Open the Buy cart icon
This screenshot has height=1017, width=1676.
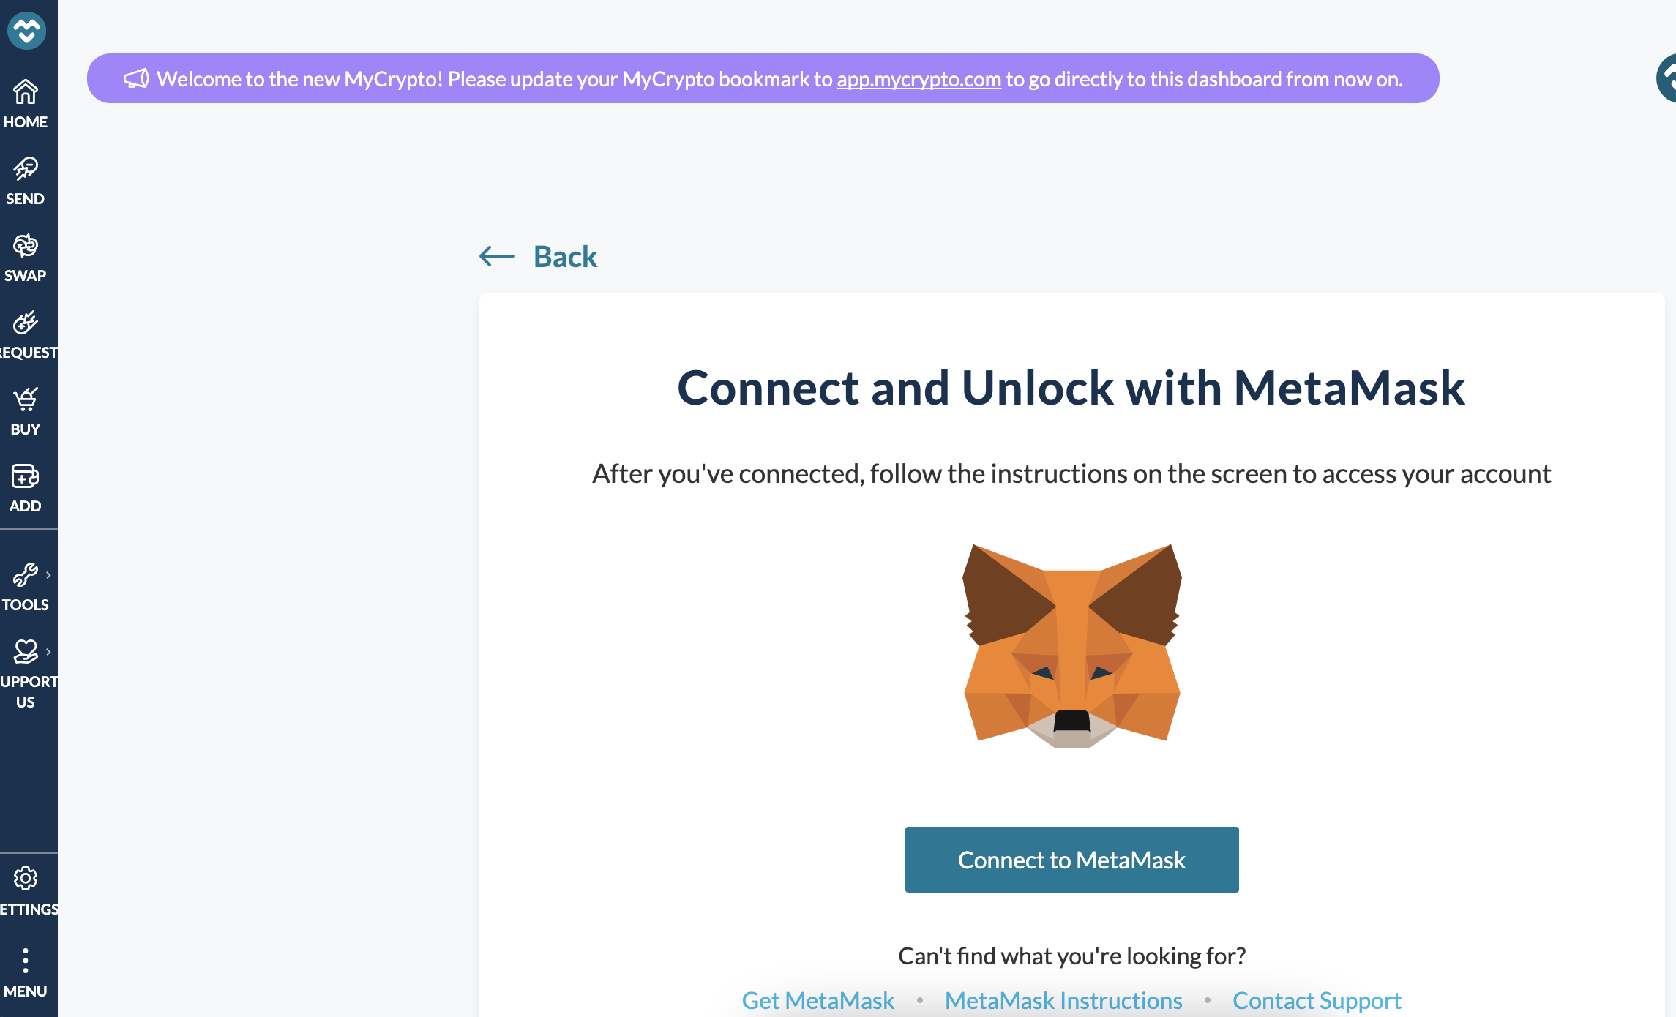tap(26, 399)
